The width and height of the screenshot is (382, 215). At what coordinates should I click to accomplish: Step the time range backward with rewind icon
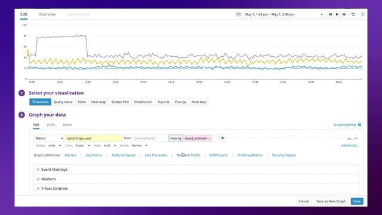pyautogui.click(x=330, y=14)
